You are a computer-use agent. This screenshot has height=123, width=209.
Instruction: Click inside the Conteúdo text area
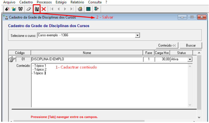click(110, 85)
